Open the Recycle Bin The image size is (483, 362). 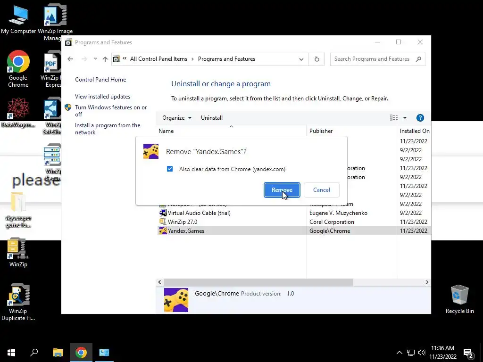(x=459, y=299)
